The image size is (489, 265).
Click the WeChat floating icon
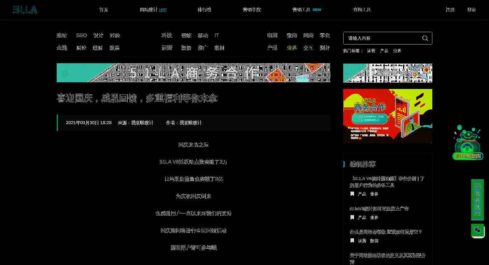point(477,230)
